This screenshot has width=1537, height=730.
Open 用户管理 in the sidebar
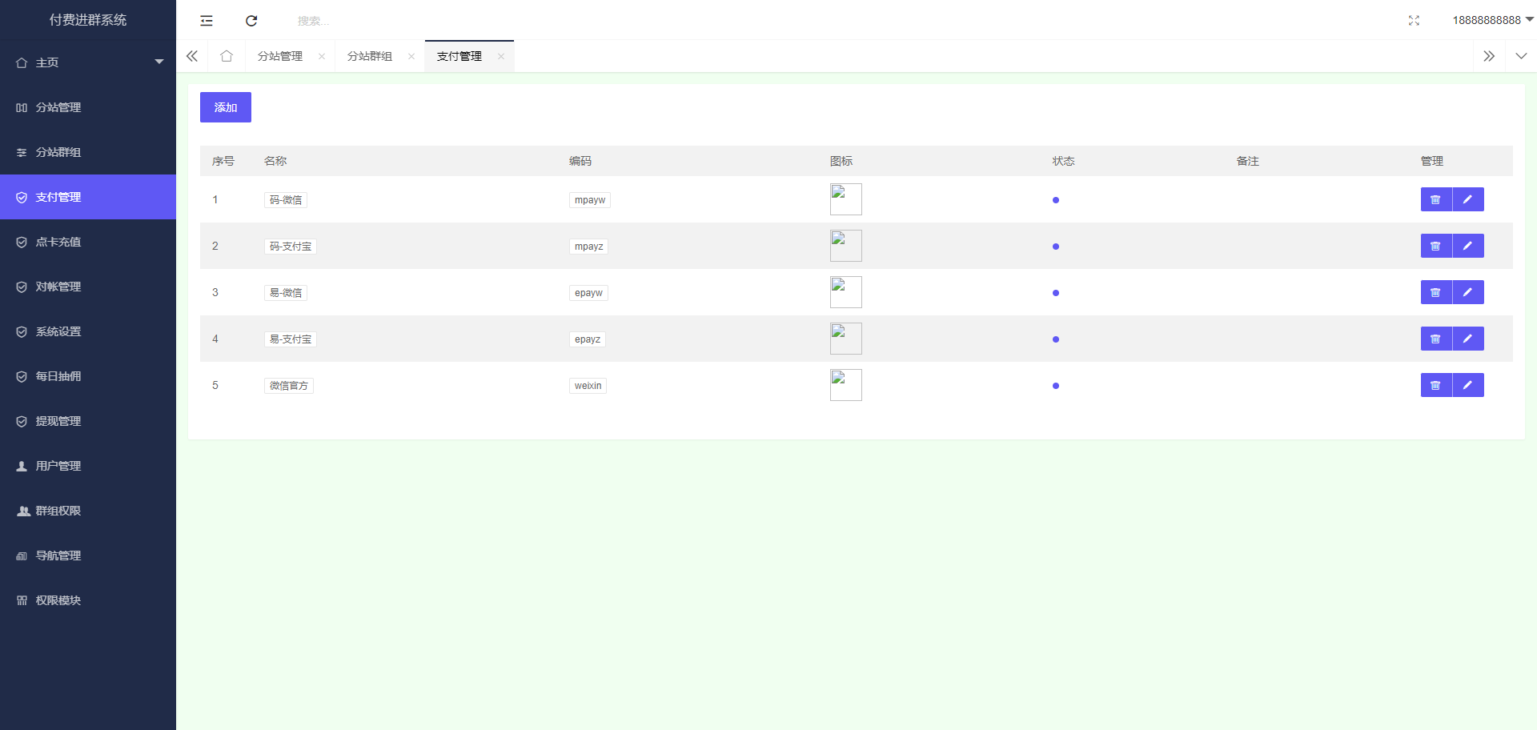[x=58, y=466]
